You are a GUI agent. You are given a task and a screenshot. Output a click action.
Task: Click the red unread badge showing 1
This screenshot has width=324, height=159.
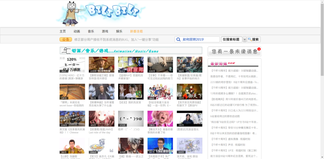[x=259, y=49]
